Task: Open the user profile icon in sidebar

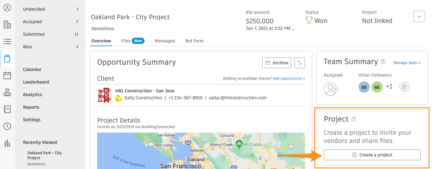Action: (x=7, y=8)
